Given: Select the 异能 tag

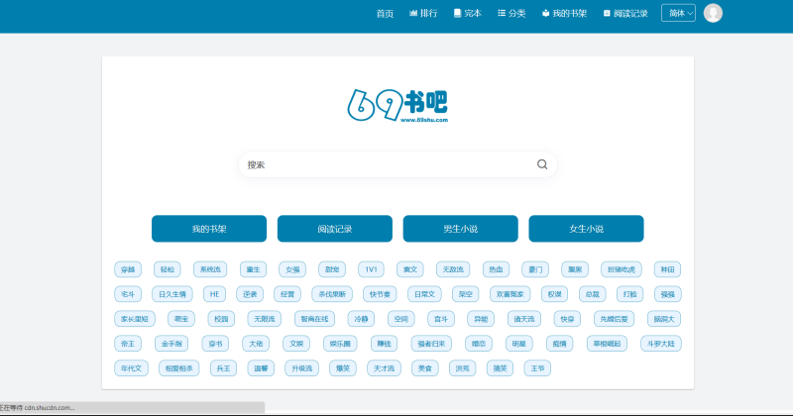Looking at the screenshot, I should coord(481,319).
